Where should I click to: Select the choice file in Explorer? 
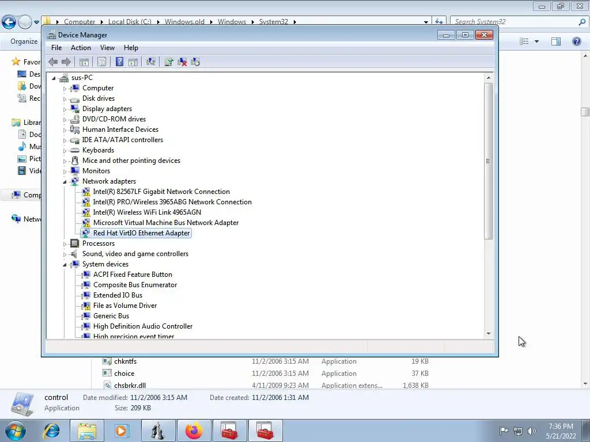point(124,373)
